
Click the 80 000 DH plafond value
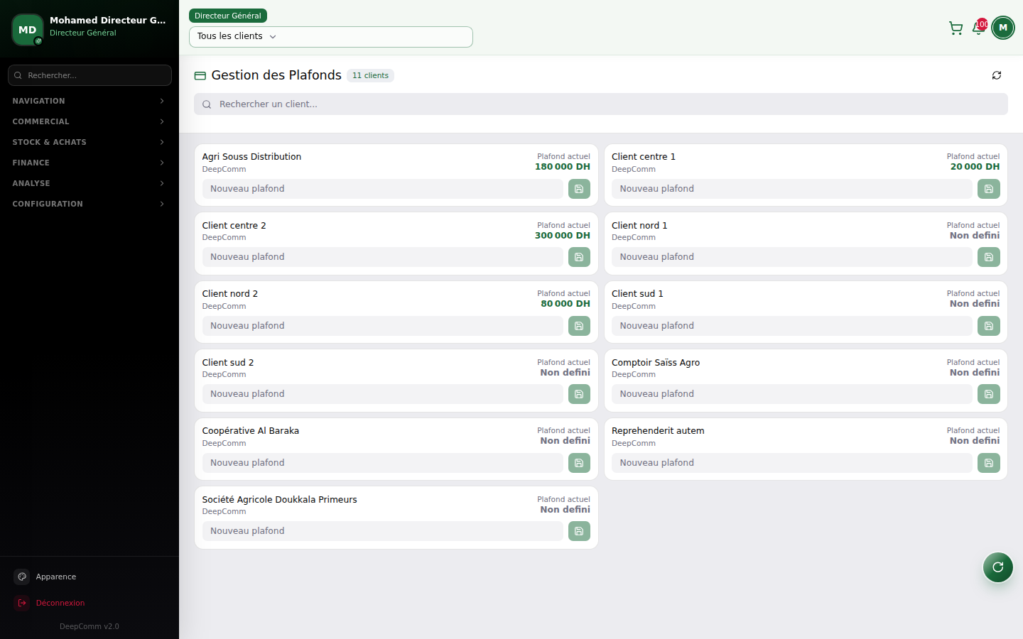(x=565, y=304)
